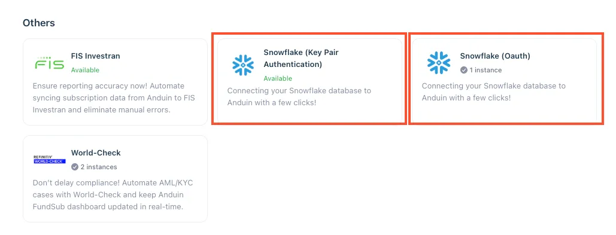Open Snowflake (Key Pair Authentication) title
The image size is (616, 235).
tap(301, 59)
